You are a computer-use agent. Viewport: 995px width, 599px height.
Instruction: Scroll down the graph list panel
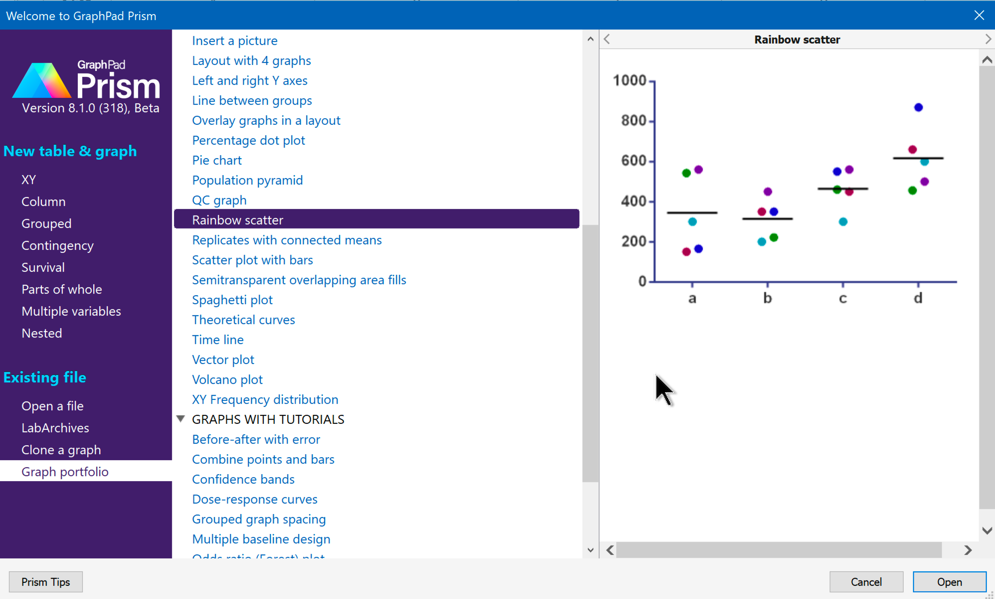[591, 551]
